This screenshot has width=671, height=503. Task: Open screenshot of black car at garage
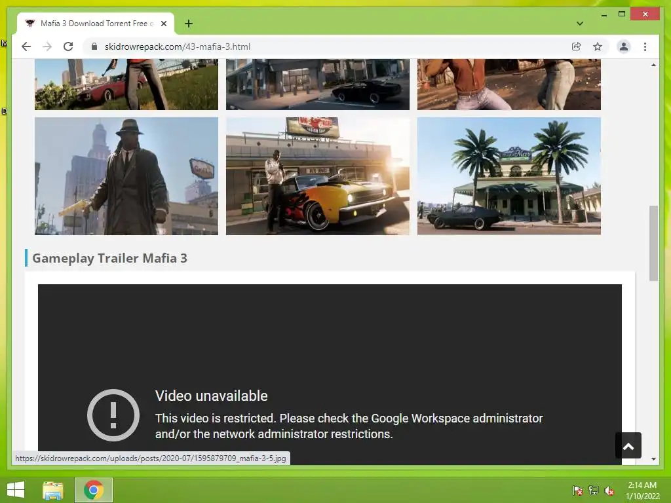[318, 84]
